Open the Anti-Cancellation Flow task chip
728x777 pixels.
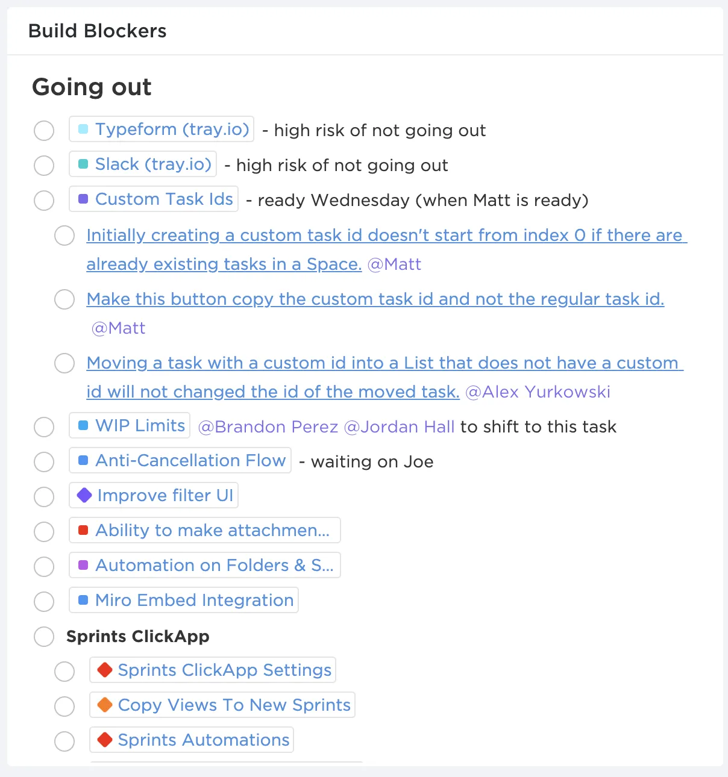pyautogui.click(x=180, y=460)
